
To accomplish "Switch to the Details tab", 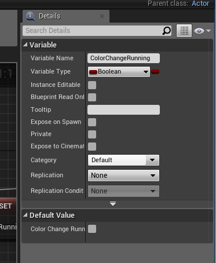I will 66,16.
